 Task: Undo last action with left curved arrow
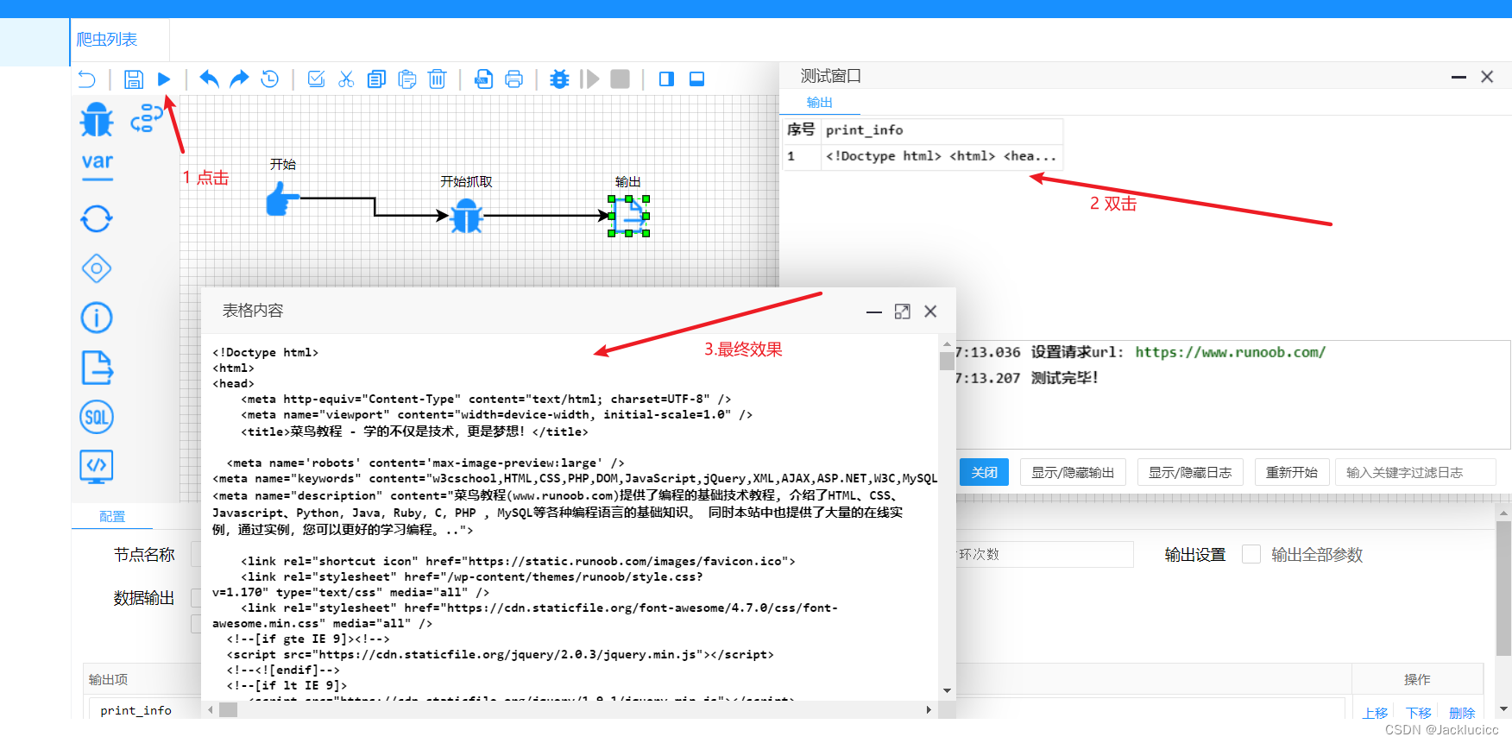(x=209, y=79)
